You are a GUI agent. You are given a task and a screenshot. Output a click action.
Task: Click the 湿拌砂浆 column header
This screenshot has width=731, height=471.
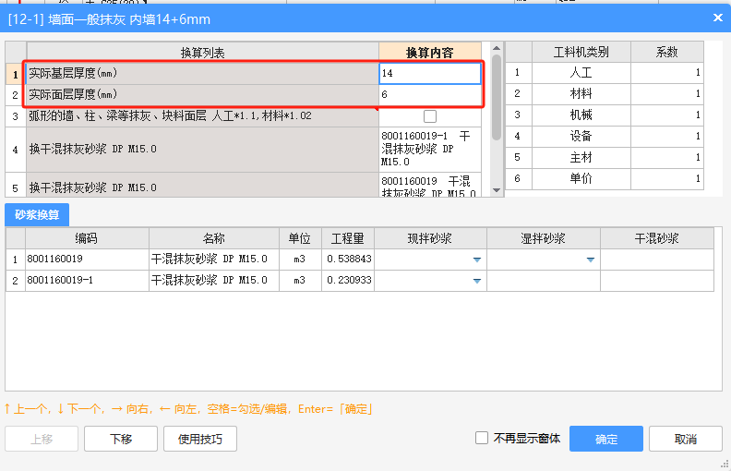[x=544, y=238]
